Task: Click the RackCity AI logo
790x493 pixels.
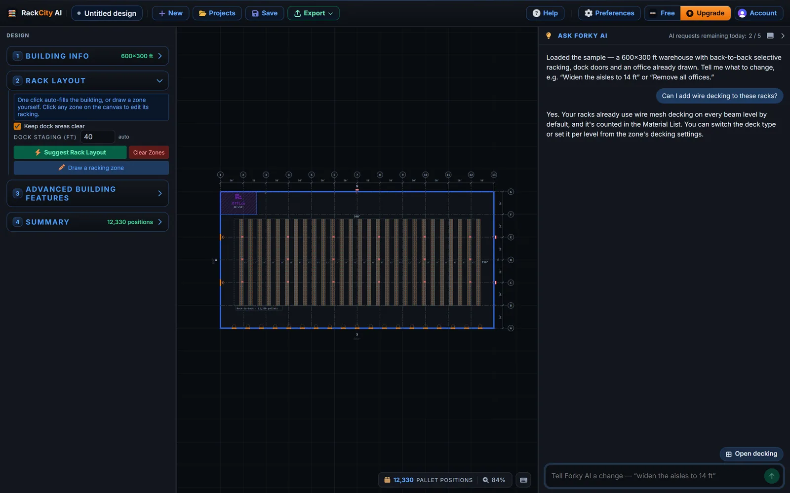Action: click(x=35, y=13)
